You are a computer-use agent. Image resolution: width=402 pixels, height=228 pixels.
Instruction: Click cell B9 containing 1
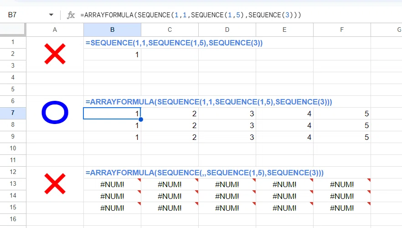[x=112, y=137]
